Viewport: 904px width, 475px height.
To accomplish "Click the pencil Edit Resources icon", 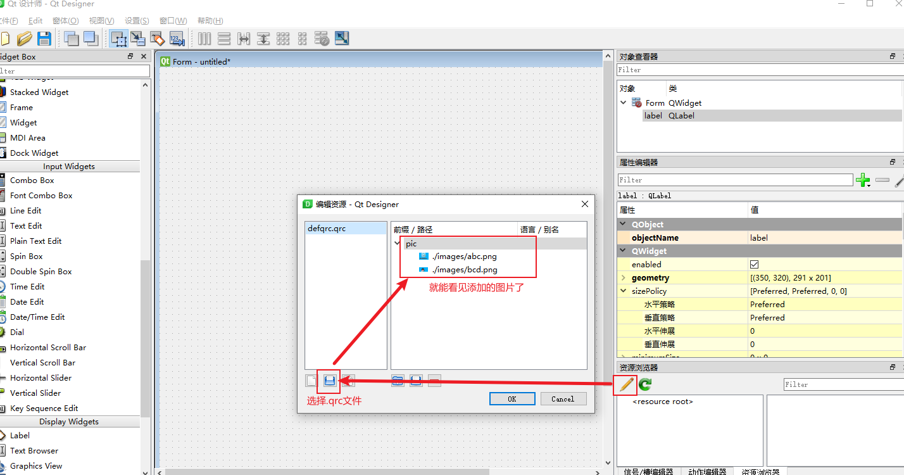I will pyautogui.click(x=625, y=384).
